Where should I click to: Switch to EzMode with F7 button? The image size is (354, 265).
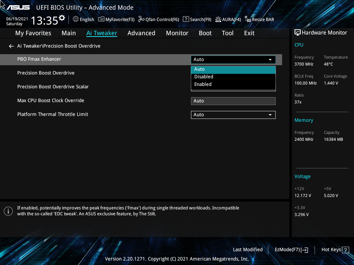(x=291, y=249)
